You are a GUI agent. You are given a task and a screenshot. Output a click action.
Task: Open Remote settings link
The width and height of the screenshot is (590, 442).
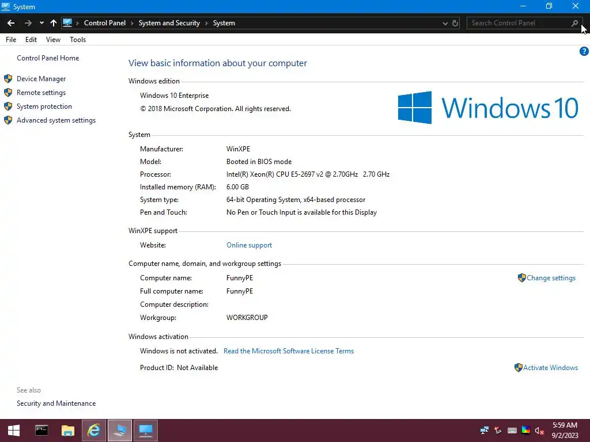click(x=41, y=93)
